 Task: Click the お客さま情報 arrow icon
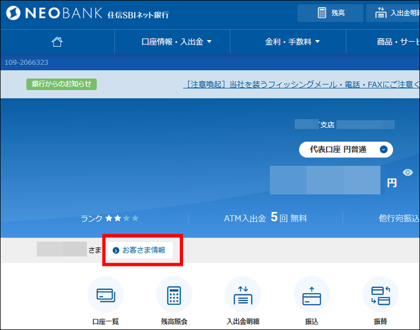coord(115,251)
